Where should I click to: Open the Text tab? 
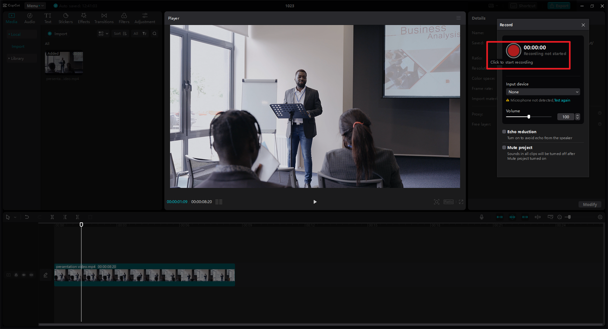tap(48, 19)
